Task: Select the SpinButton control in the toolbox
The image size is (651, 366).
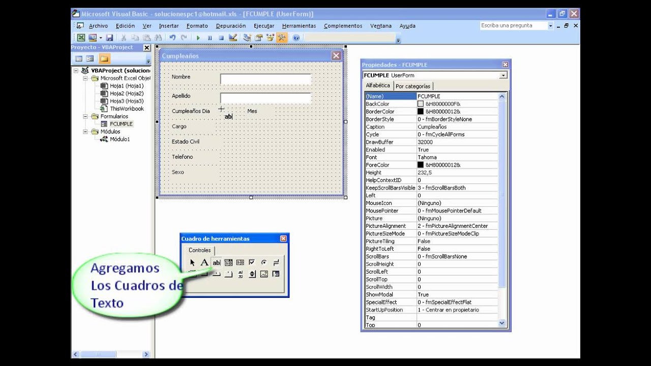Action: point(252,274)
